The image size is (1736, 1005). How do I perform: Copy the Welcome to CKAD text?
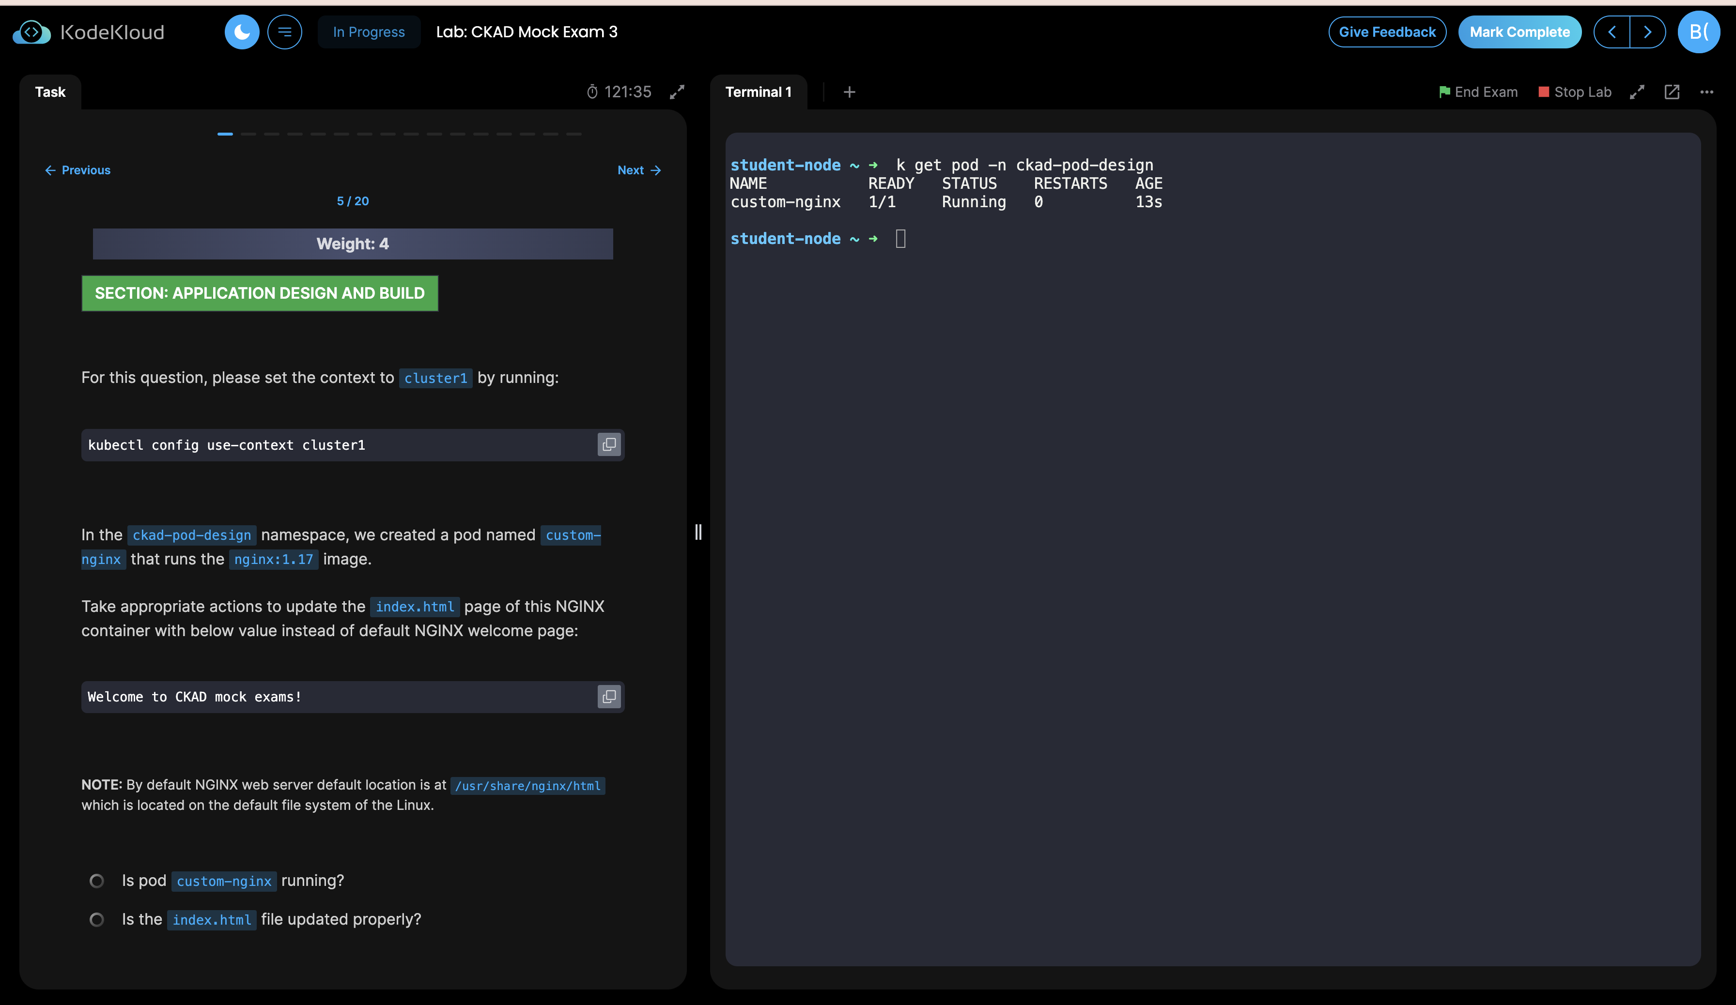tap(609, 697)
